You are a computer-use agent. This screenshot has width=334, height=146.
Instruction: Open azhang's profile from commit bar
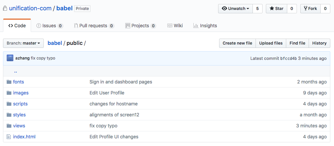click(x=22, y=58)
